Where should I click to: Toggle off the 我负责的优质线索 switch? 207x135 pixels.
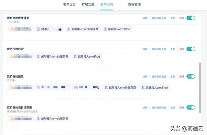tap(191, 18)
